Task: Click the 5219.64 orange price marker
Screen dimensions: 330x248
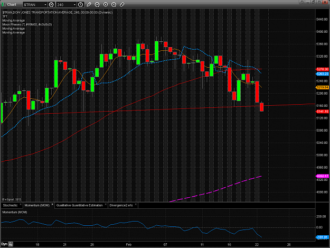Action: (x=322, y=87)
